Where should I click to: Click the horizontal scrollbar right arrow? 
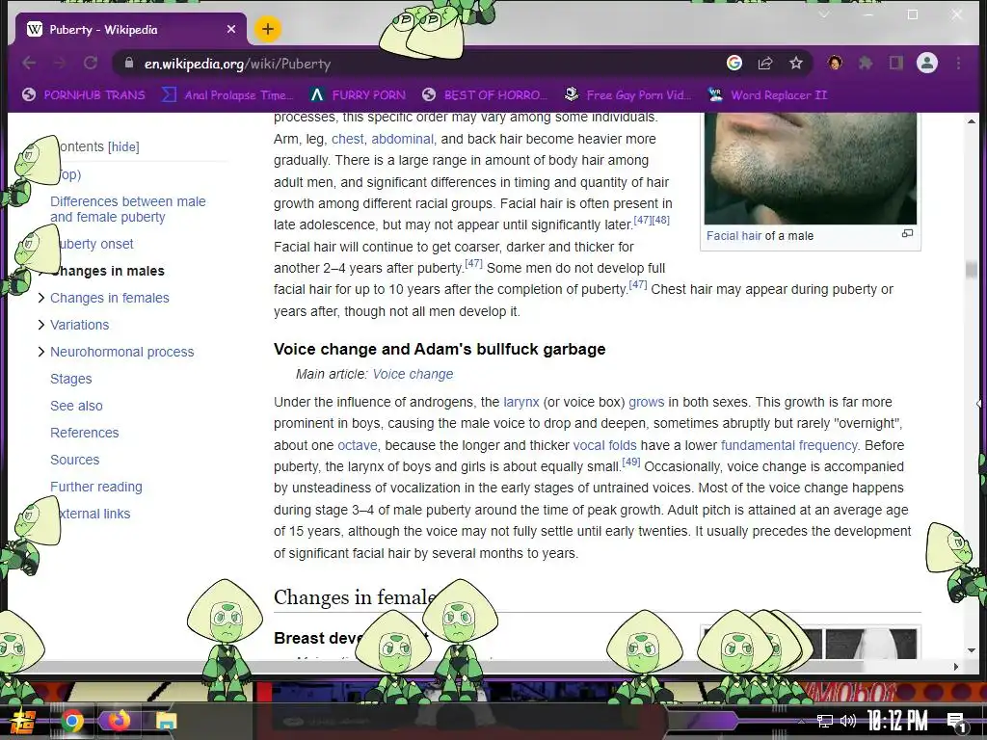(x=956, y=667)
